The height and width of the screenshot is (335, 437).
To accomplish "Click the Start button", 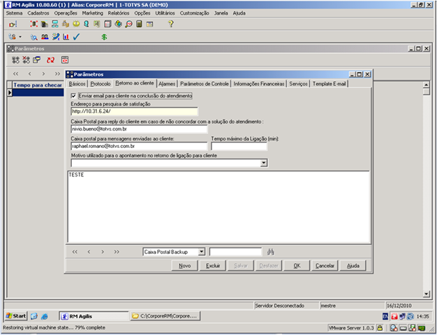I will [x=16, y=316].
